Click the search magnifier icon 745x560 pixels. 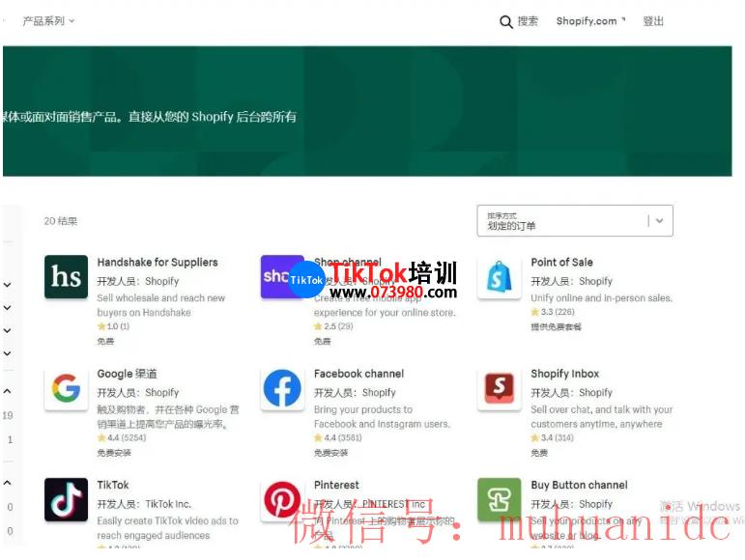pos(506,22)
